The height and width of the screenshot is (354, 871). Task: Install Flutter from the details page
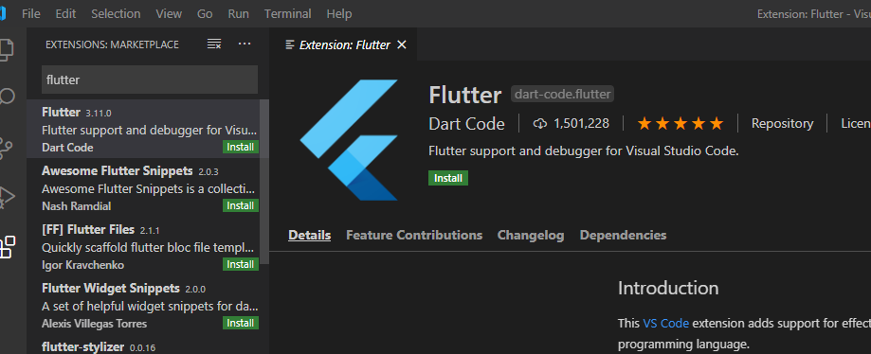[x=448, y=178]
